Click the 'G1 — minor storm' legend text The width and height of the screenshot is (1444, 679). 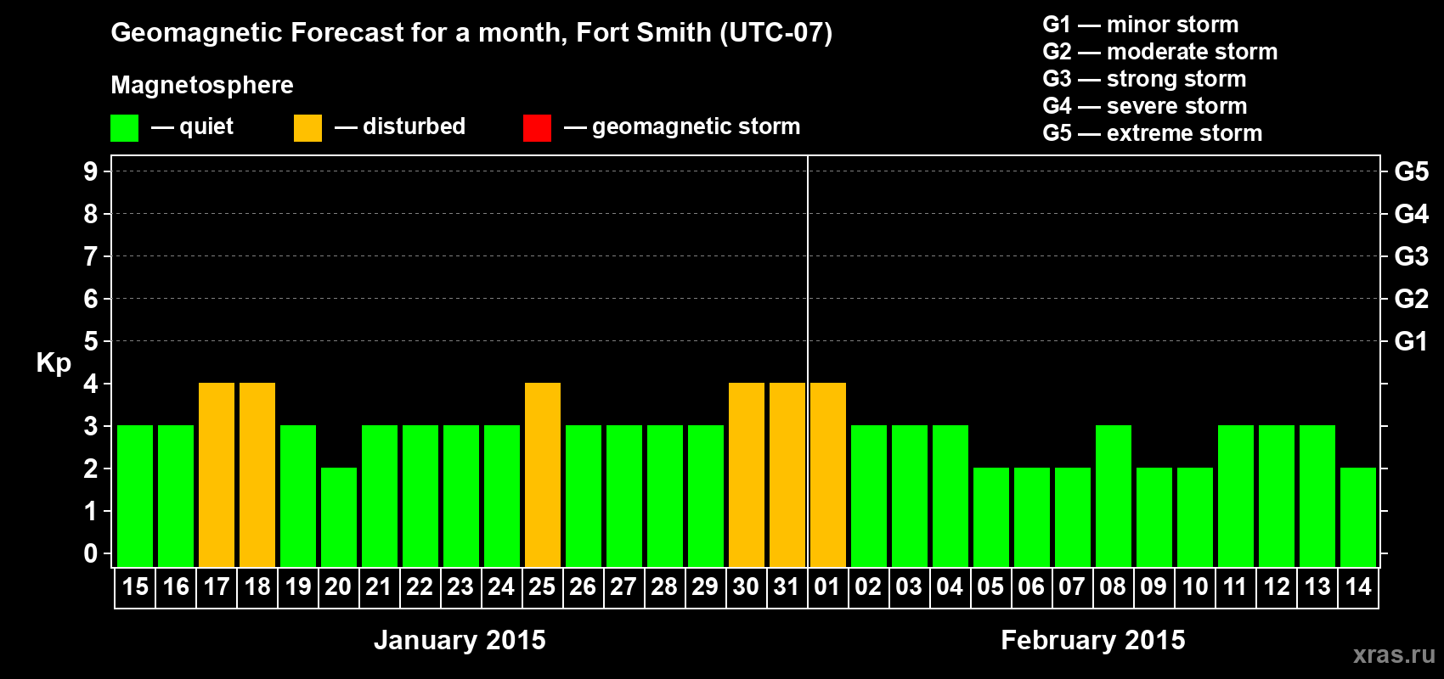tap(1141, 25)
